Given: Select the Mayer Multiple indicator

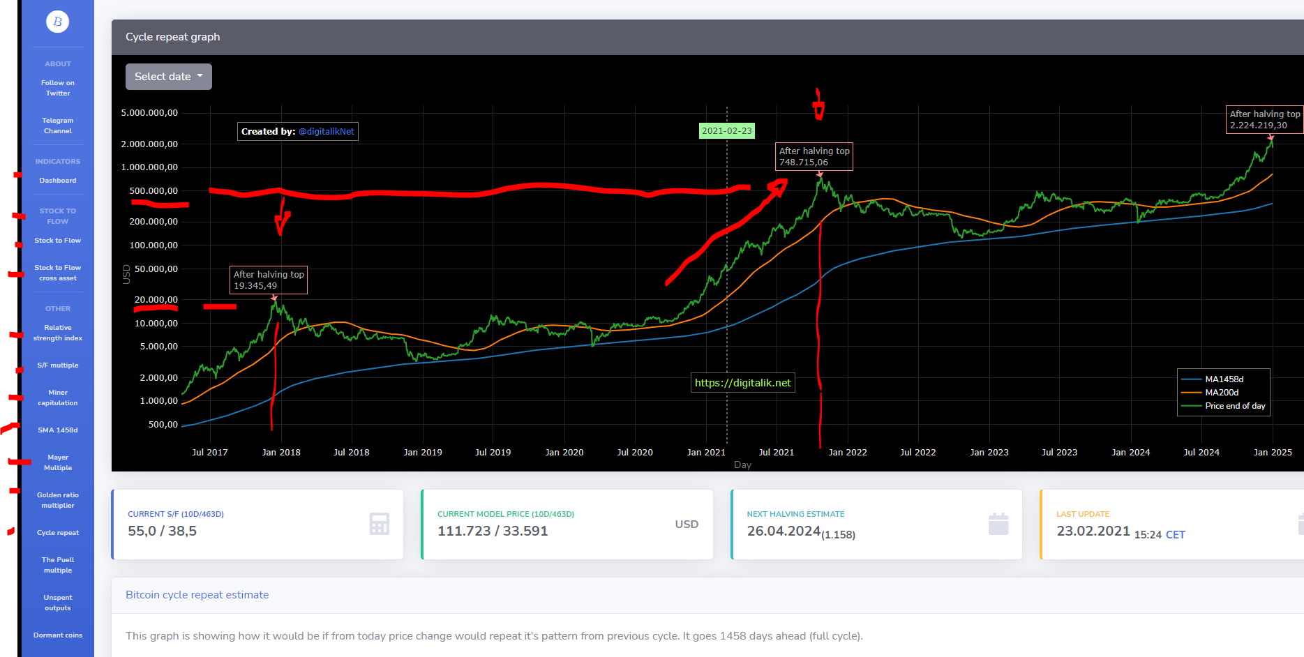Looking at the screenshot, I should [57, 462].
